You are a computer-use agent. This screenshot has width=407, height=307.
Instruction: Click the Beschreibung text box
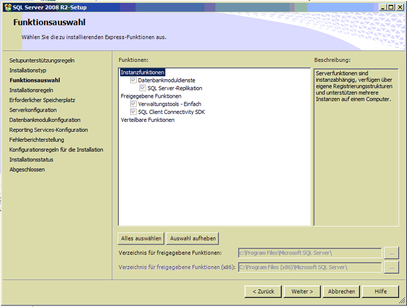(356, 147)
